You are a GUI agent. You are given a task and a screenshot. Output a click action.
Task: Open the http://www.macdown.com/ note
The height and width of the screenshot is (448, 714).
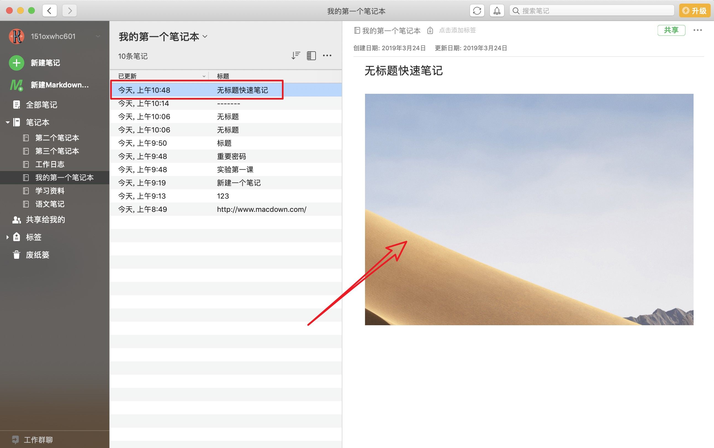[226, 209]
